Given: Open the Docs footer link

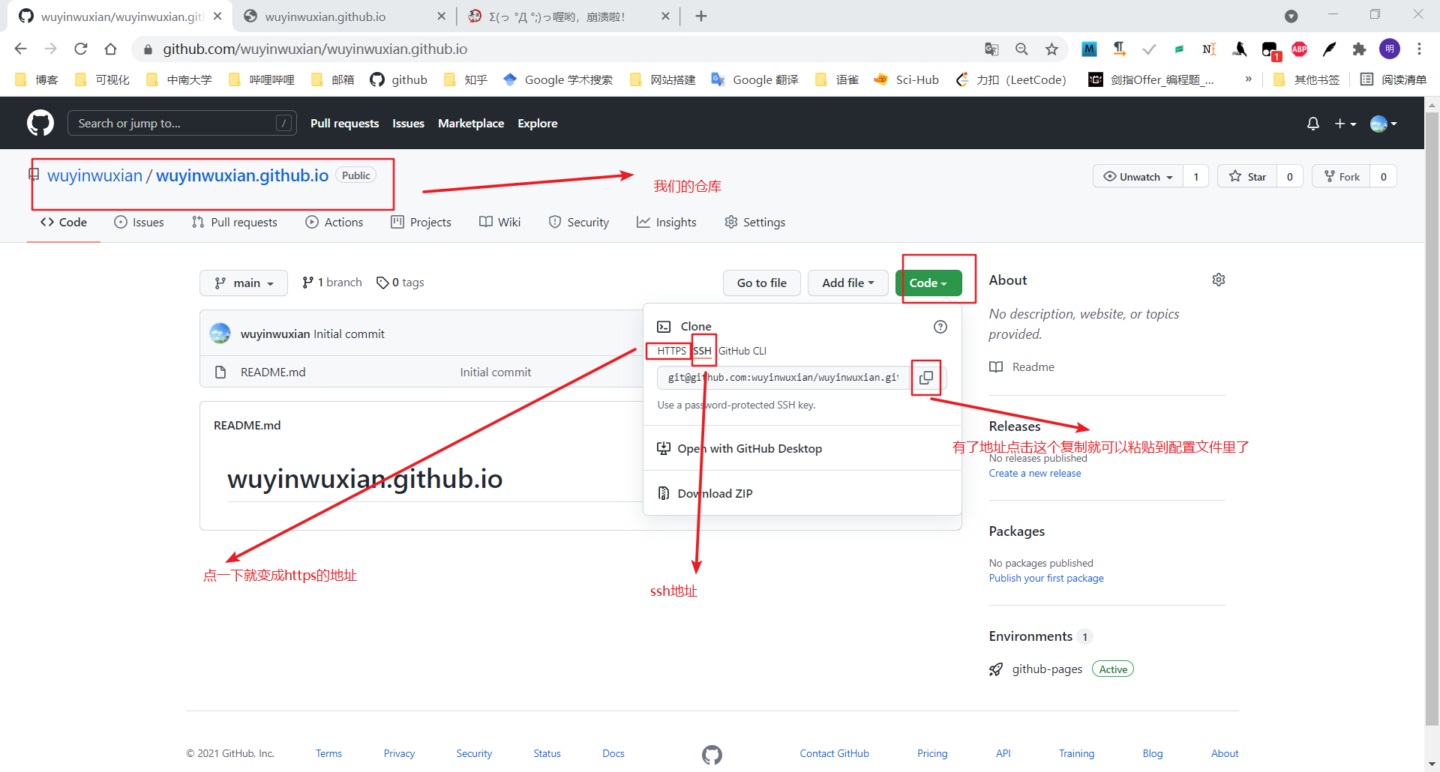Looking at the screenshot, I should [613, 753].
